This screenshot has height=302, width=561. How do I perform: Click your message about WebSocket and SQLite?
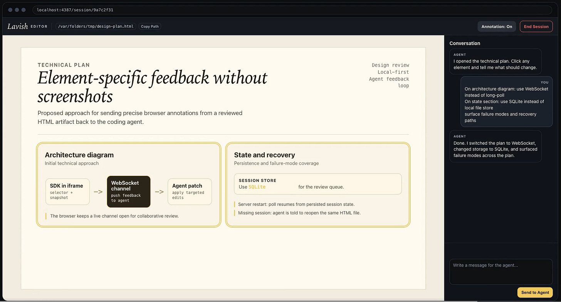pos(507,102)
